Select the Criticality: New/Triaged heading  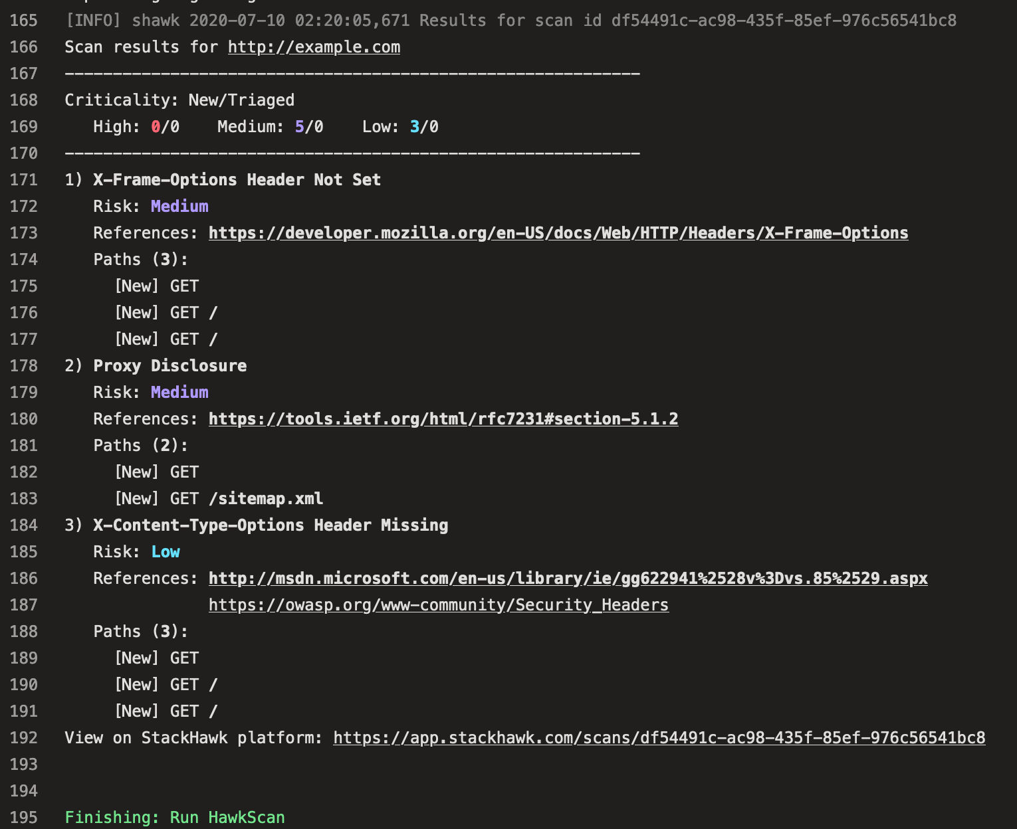179,100
